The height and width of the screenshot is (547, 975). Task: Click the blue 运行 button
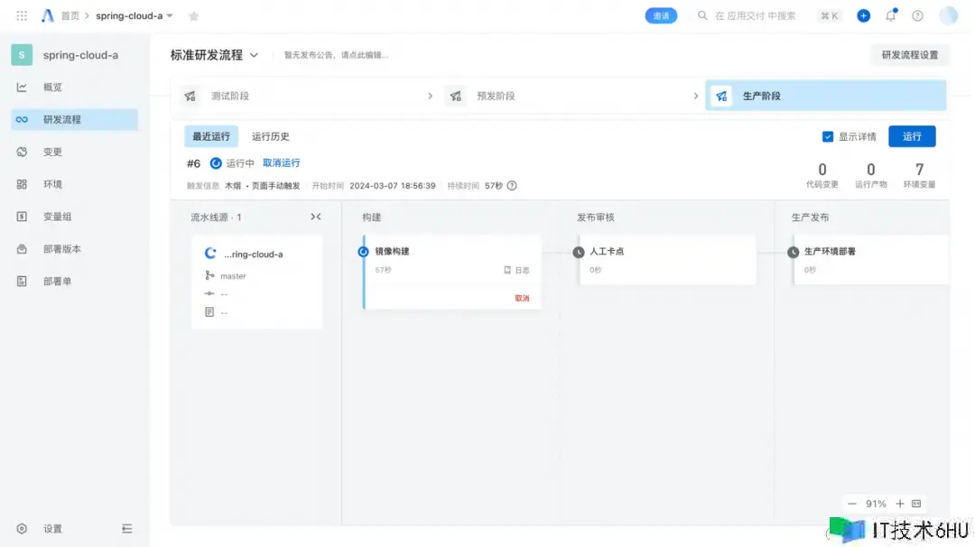[912, 136]
